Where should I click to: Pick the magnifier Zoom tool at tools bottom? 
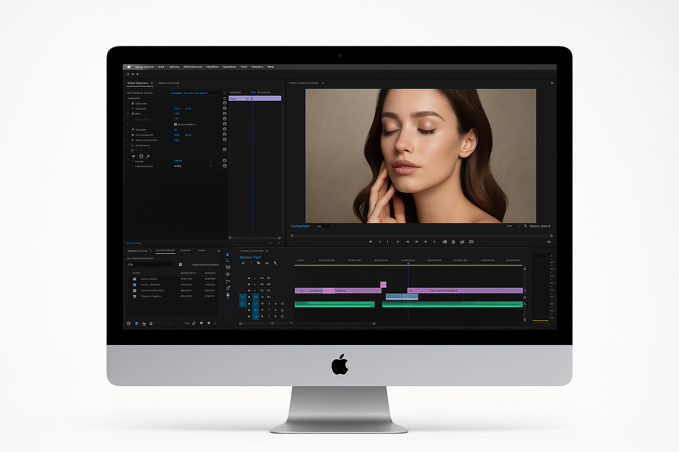pyautogui.click(x=228, y=295)
